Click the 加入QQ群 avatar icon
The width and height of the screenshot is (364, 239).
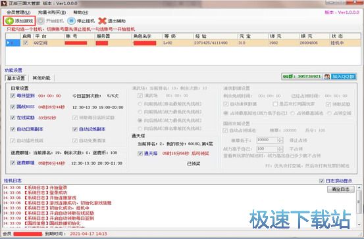327,76
